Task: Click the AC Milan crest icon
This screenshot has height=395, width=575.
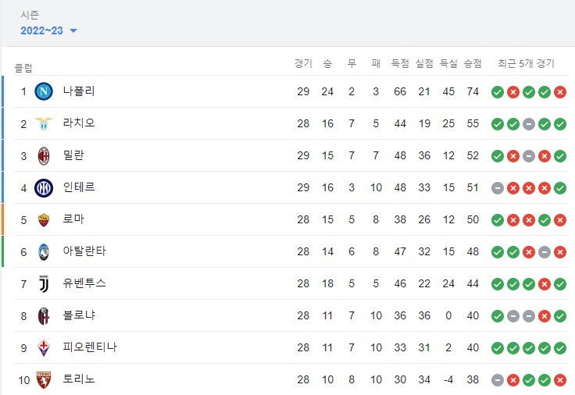Action: (44, 155)
